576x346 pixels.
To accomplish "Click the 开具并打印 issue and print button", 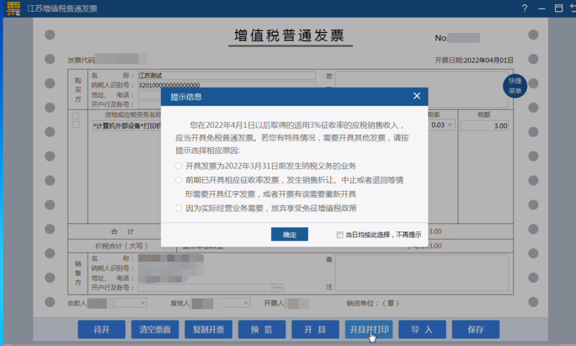I will (369, 329).
